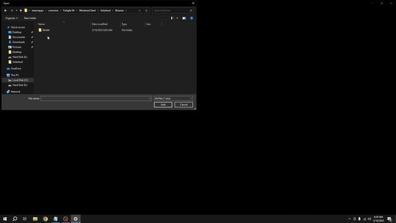This screenshot has width=396, height=223.
Task: Open the volume tray icon
Action: click(x=369, y=219)
